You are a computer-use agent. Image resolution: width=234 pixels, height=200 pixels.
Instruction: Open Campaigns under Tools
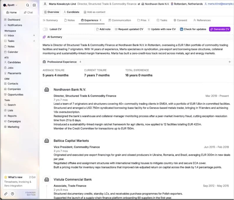click(x=12, y=122)
